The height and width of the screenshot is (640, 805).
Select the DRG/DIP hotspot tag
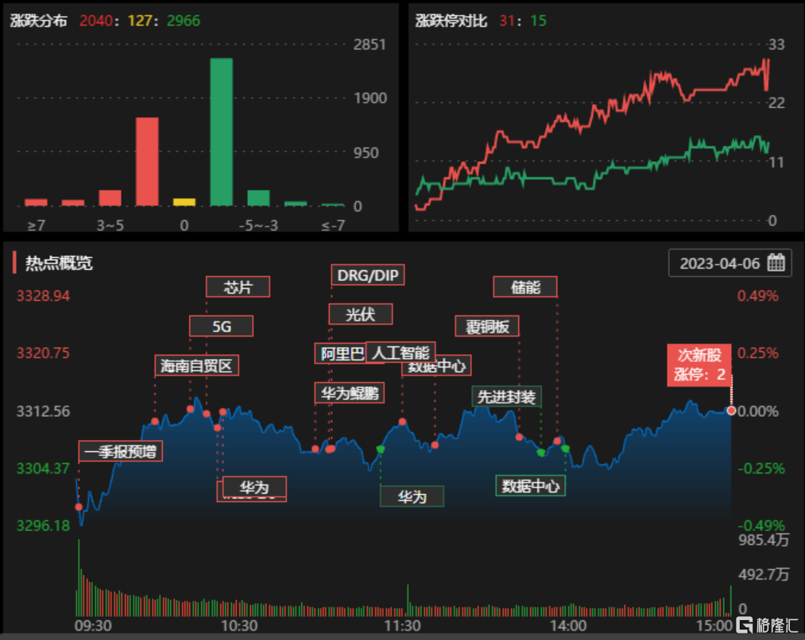click(368, 275)
